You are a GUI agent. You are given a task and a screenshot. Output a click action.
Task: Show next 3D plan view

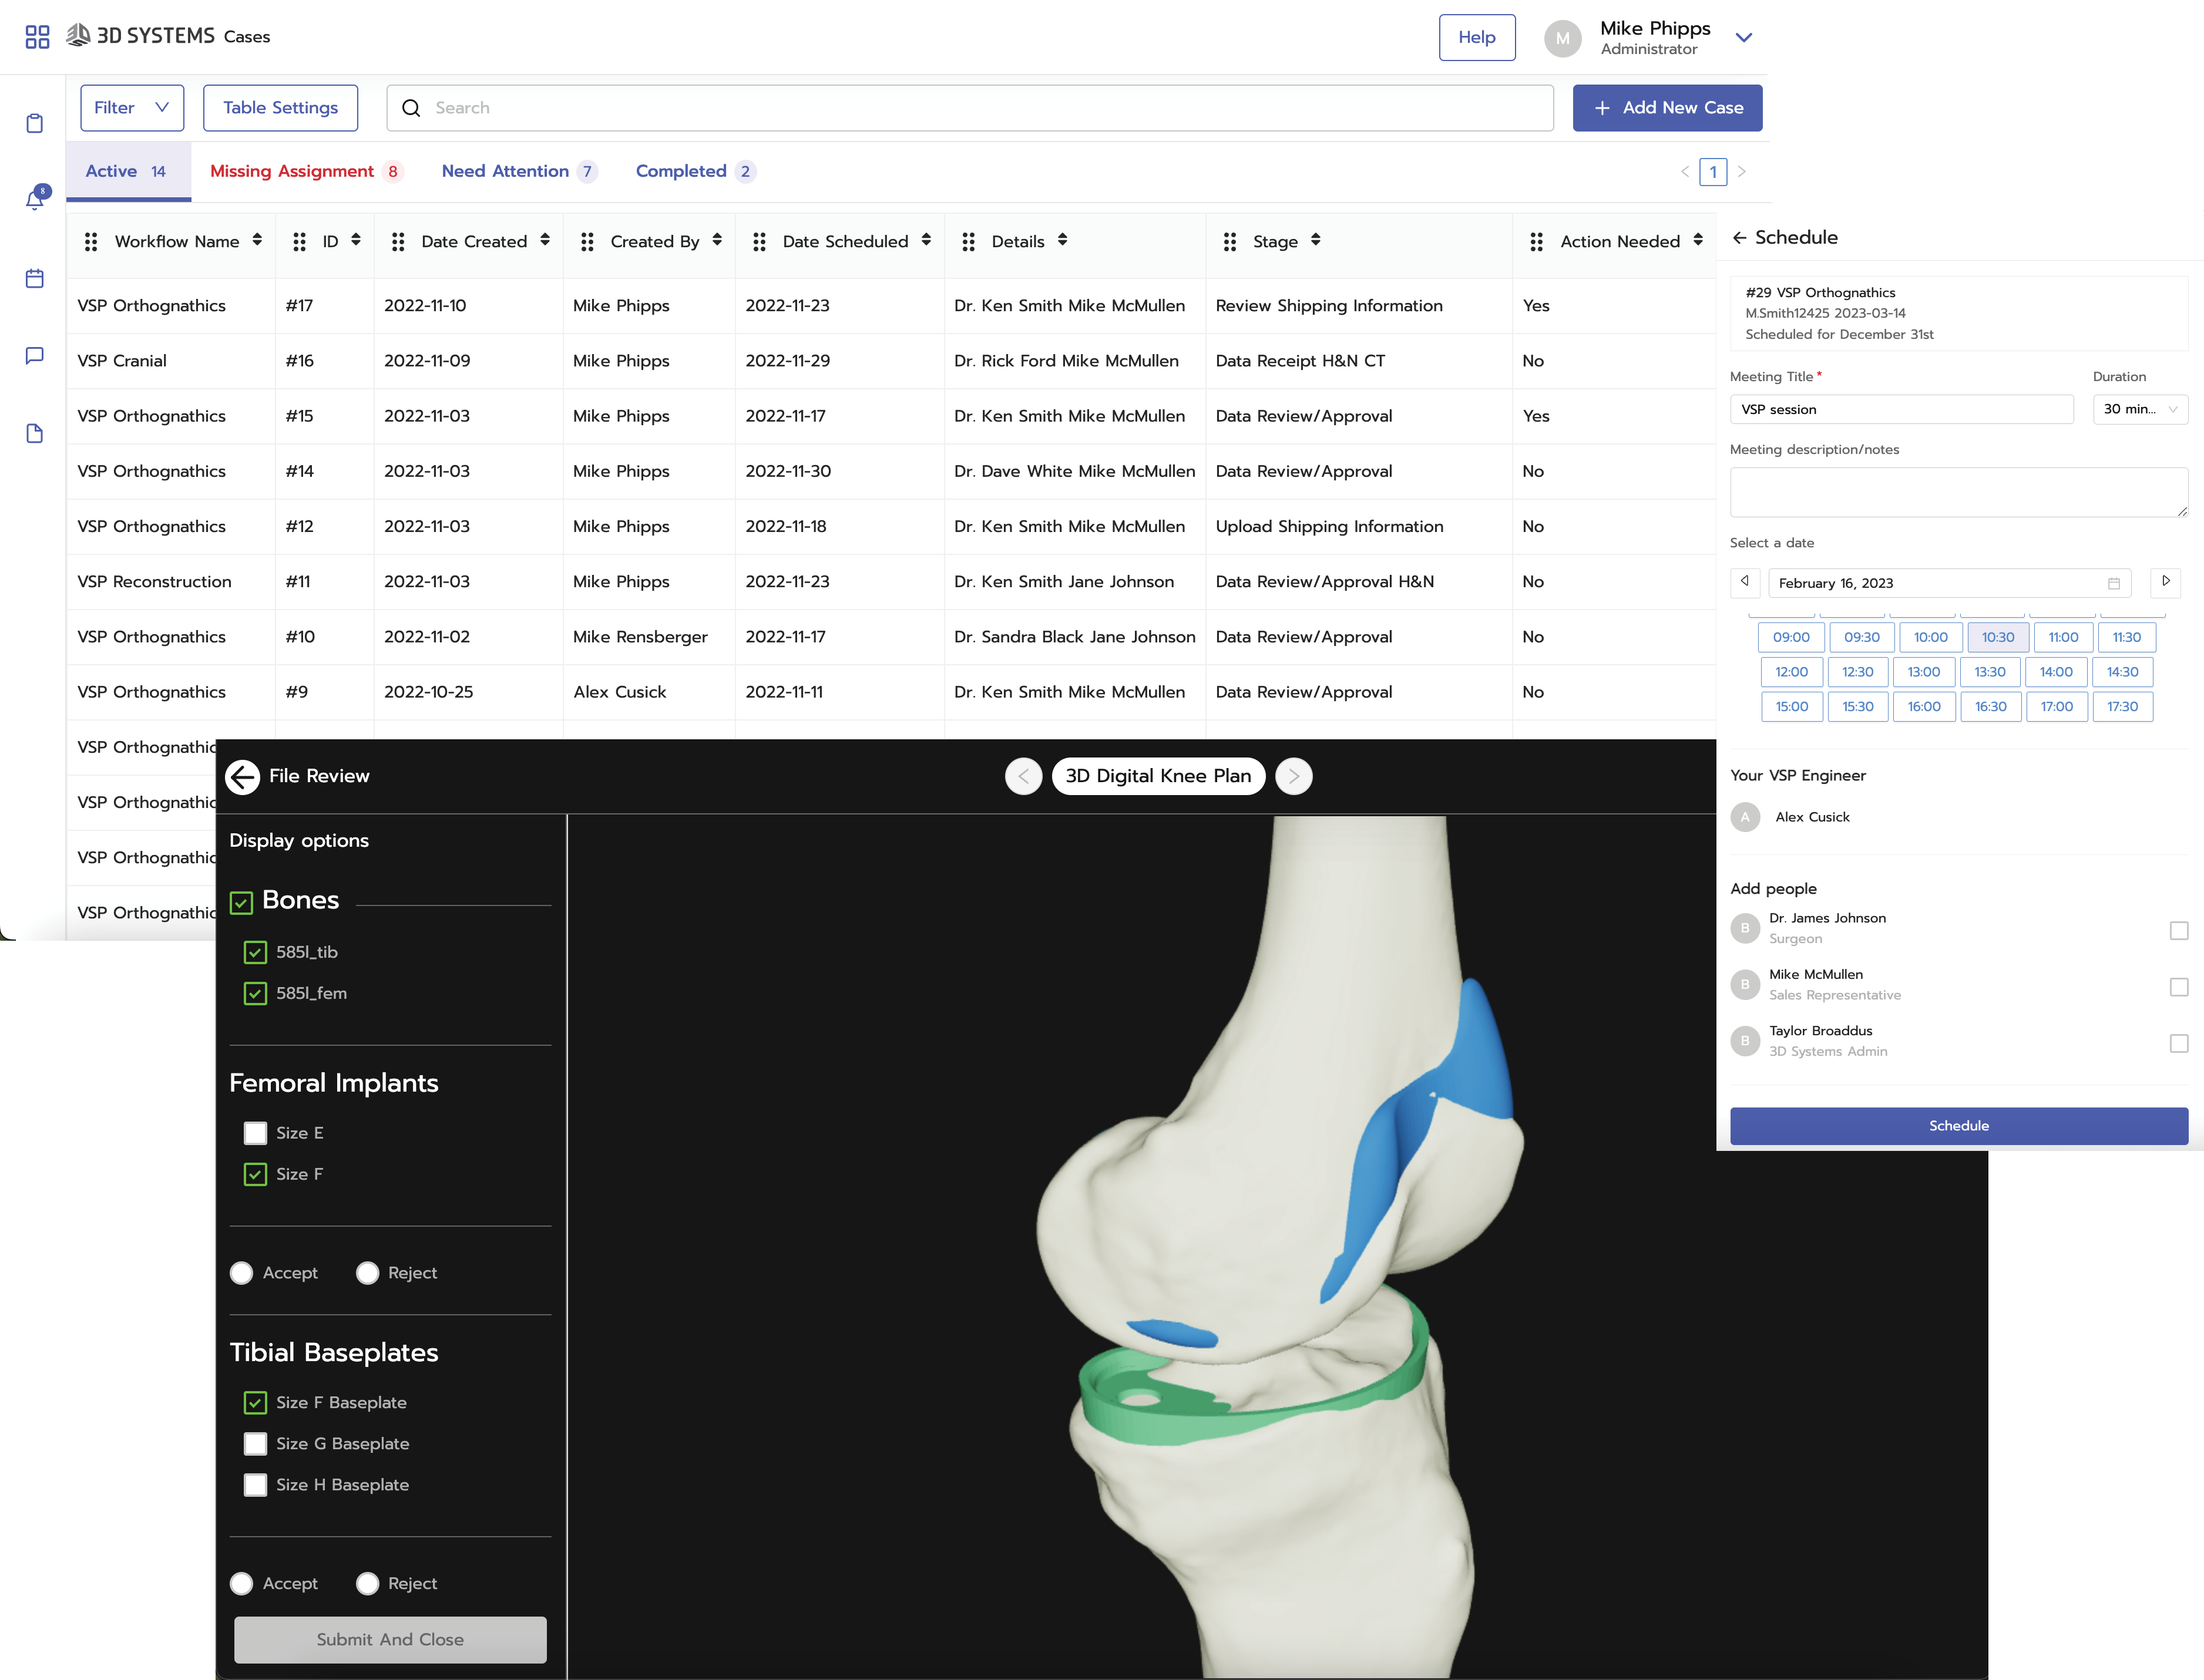1293,776
